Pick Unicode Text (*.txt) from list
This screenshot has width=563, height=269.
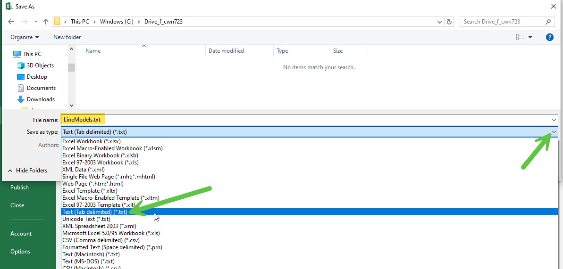click(86, 219)
